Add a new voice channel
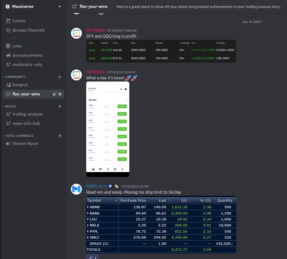Image resolution: width=287 pixels, height=259 pixels. 60,136
